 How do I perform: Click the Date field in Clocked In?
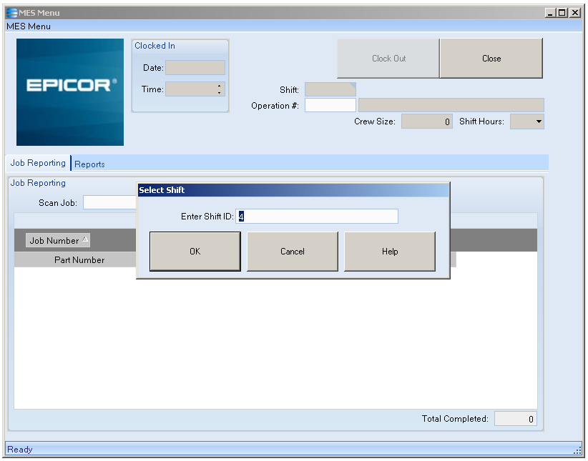point(195,67)
